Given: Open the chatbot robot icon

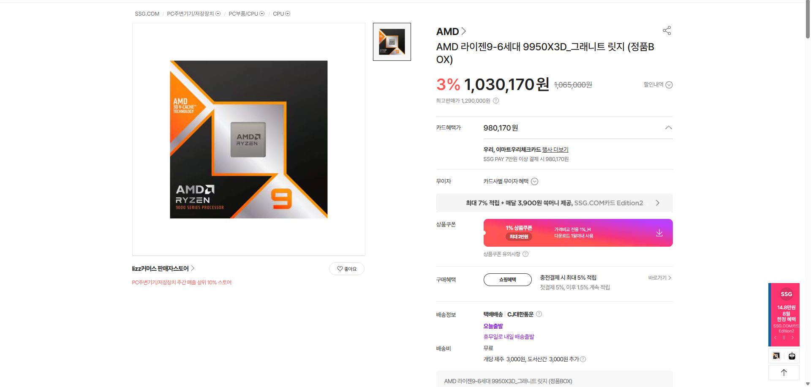Looking at the screenshot, I should (792, 356).
